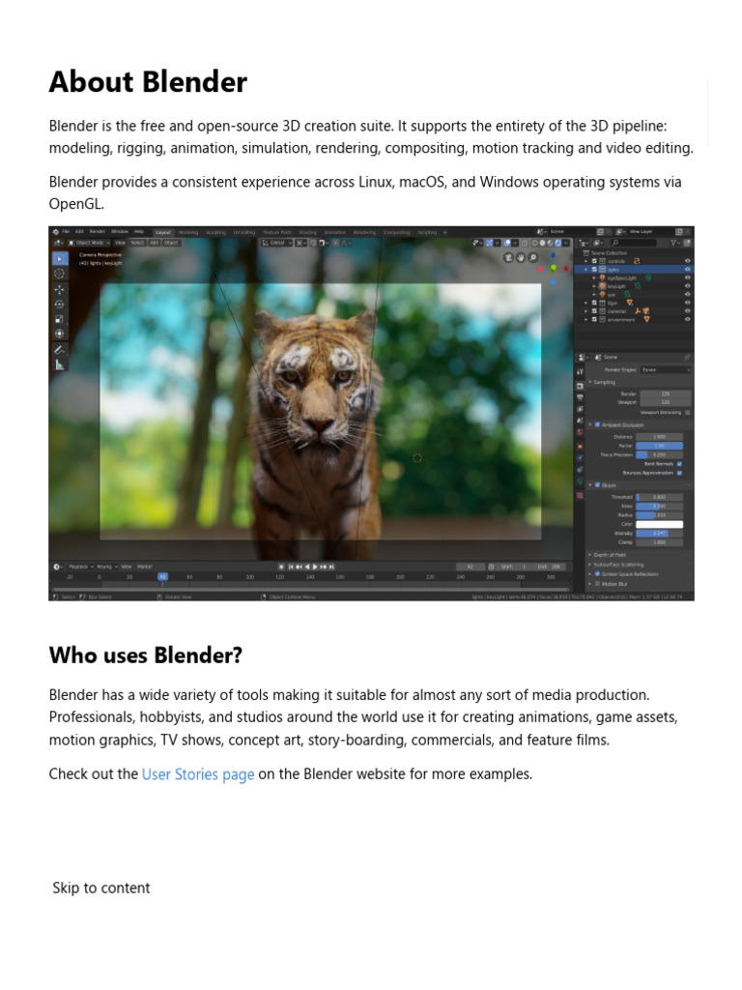Select the Move tool in the toolbar
The image size is (742, 990).
click(x=59, y=289)
